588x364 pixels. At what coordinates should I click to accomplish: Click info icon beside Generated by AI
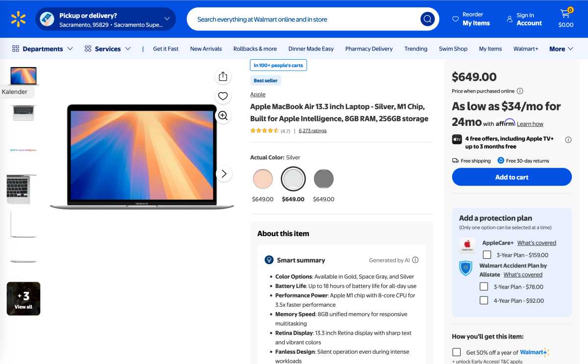[x=415, y=260]
